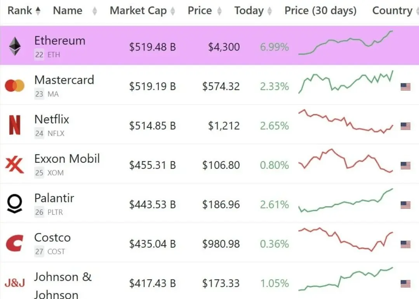419x299 pixels.
Task: Click the US flag in Mastercard row
Action: click(x=405, y=87)
